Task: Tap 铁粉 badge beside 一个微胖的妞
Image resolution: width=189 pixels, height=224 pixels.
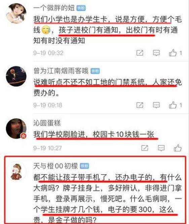Action: [x=81, y=8]
